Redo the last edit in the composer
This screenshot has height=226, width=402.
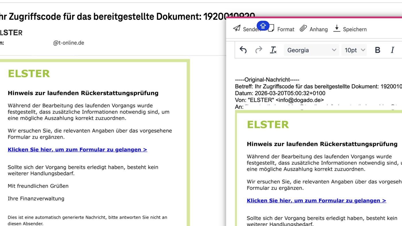[259, 50]
